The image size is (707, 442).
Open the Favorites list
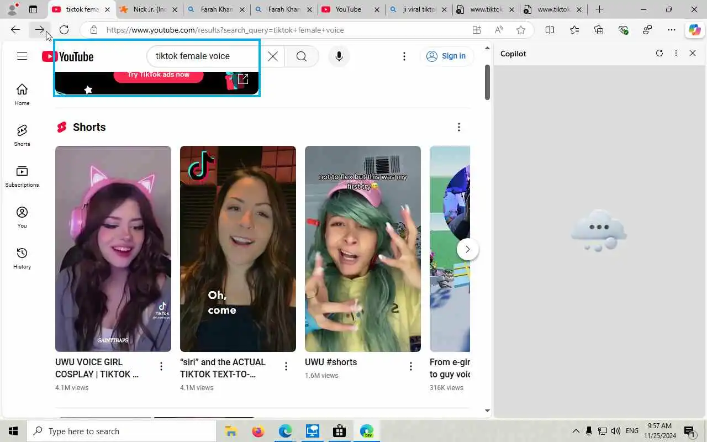(574, 30)
